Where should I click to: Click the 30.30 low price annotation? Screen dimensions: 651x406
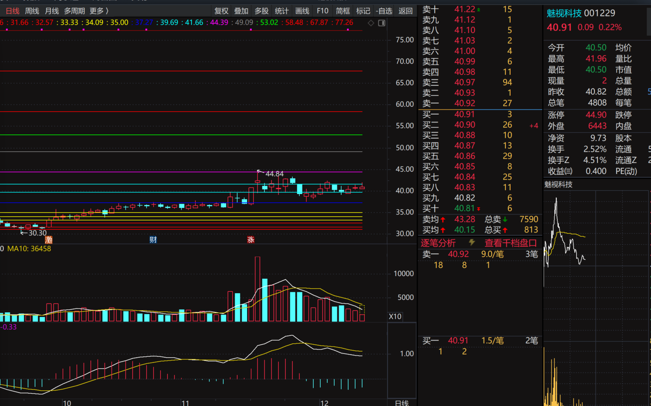[38, 233]
